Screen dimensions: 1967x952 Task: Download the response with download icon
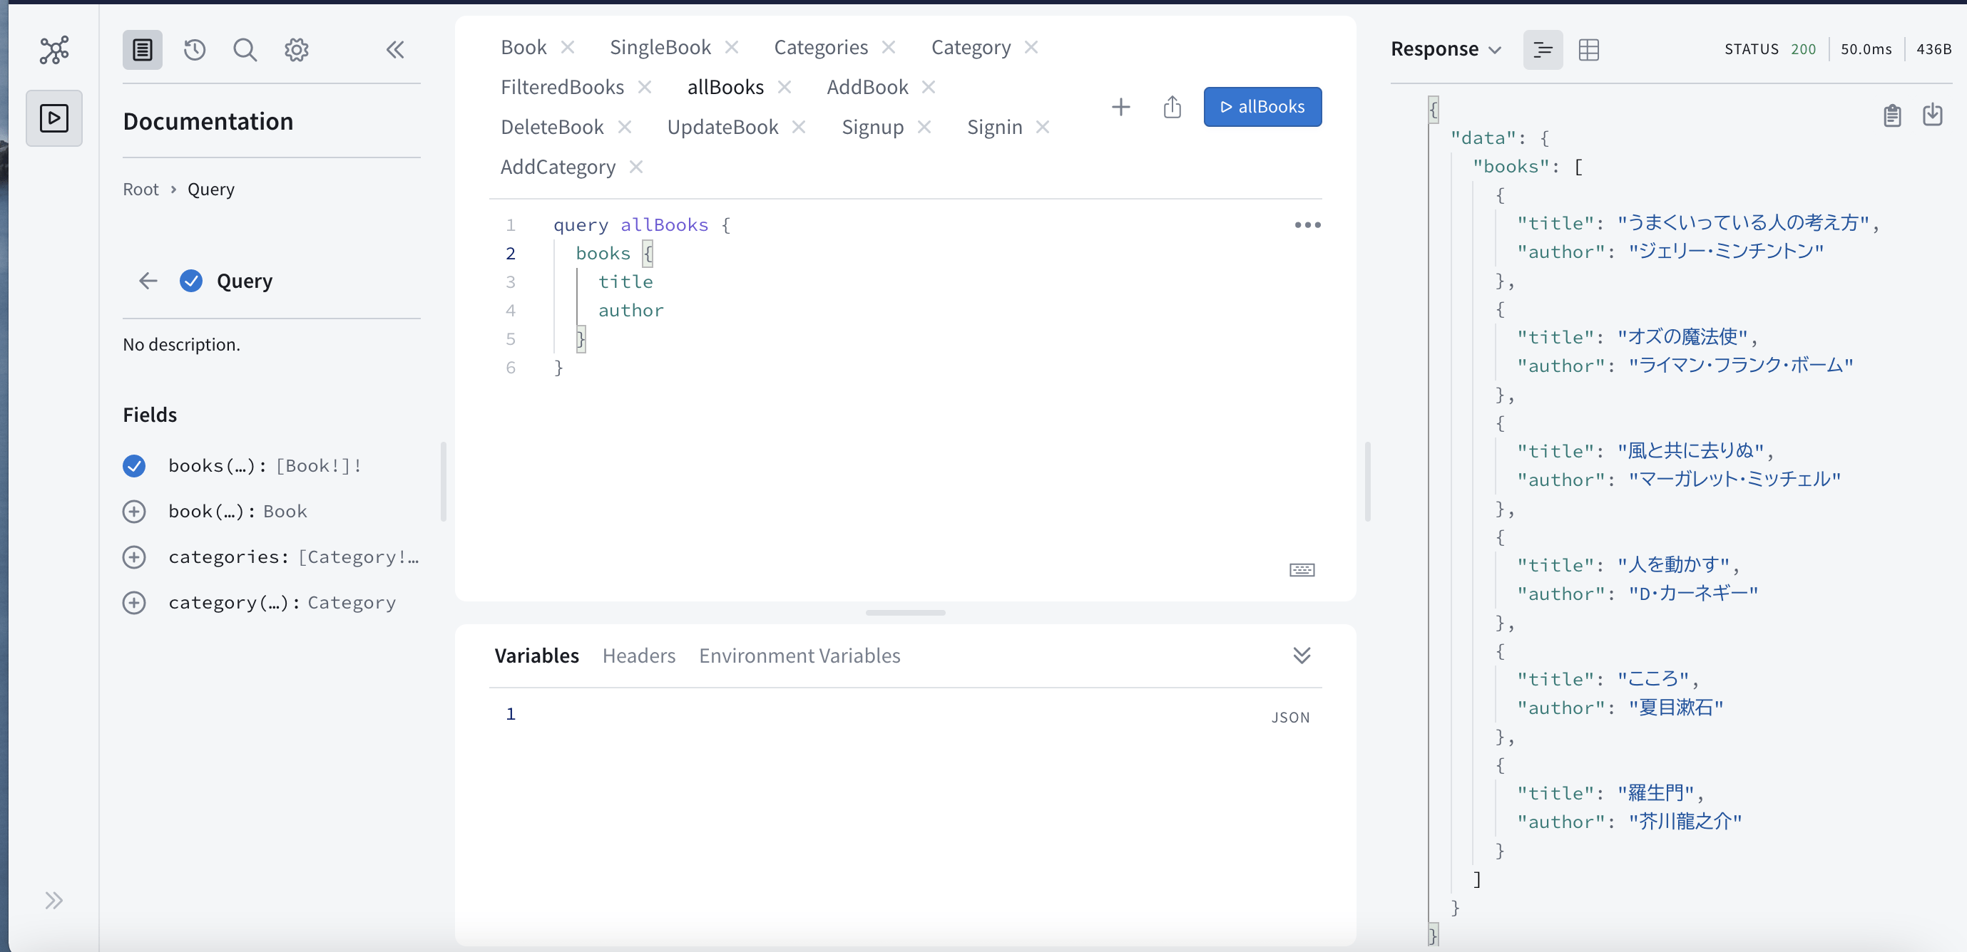(1932, 115)
